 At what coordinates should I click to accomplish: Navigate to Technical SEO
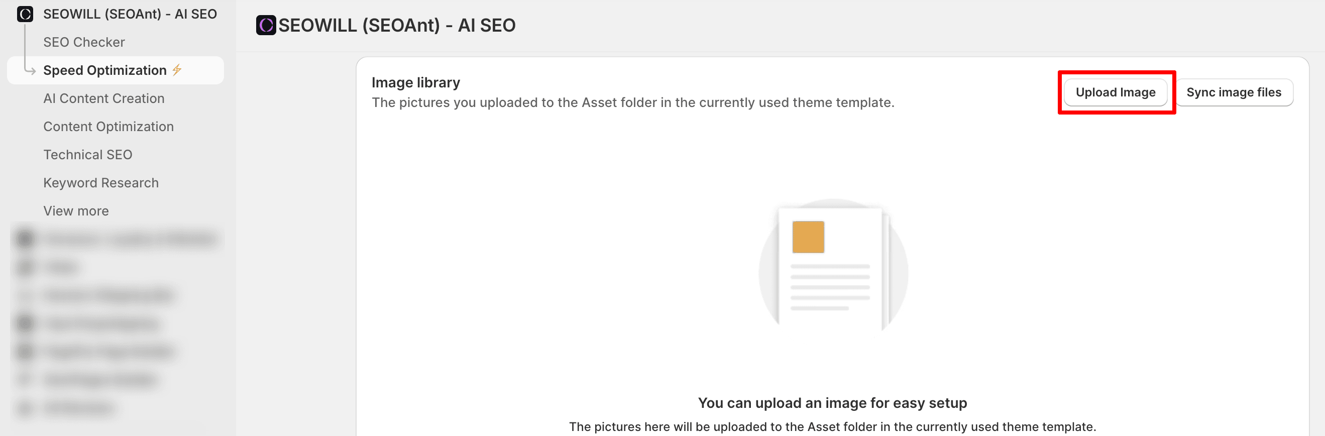coord(88,155)
